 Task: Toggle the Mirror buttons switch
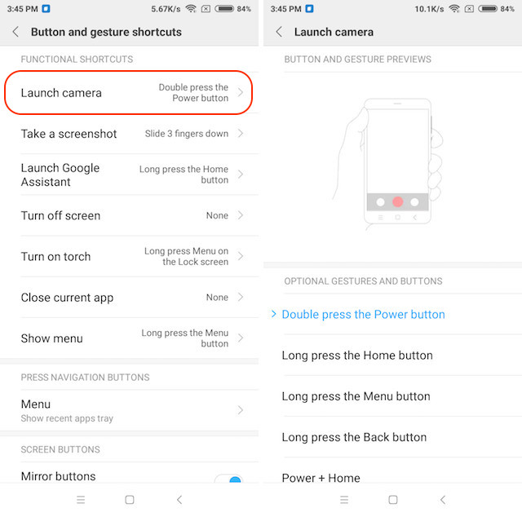[x=228, y=479]
